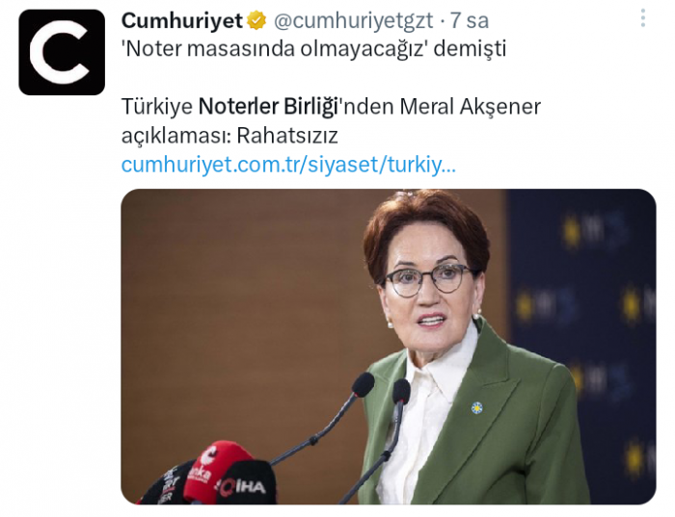
Task: Open the attached news photo
Action: pyautogui.click(x=389, y=347)
